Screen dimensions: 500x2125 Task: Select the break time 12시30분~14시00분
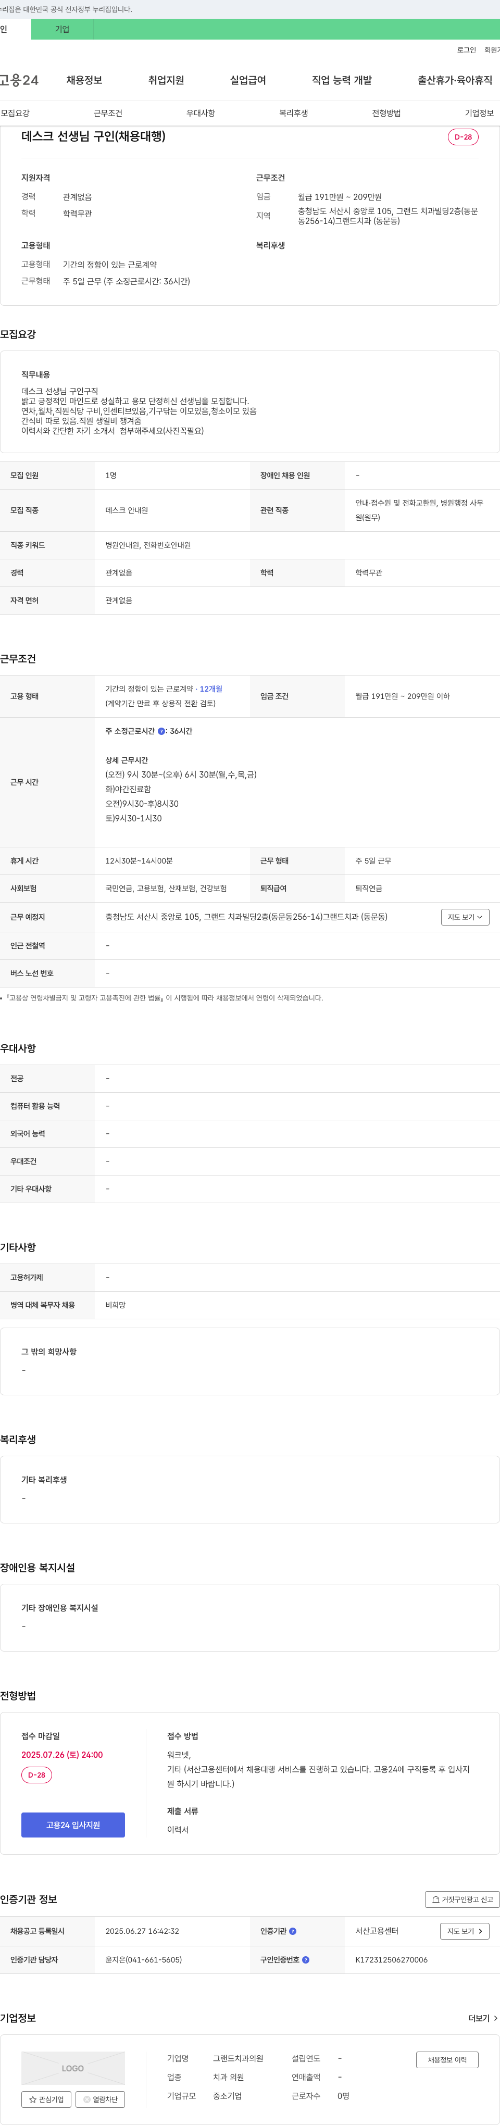[139, 861]
